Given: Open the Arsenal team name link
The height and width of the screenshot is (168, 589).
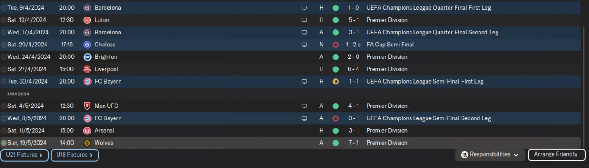Looking at the screenshot, I should click(104, 130).
